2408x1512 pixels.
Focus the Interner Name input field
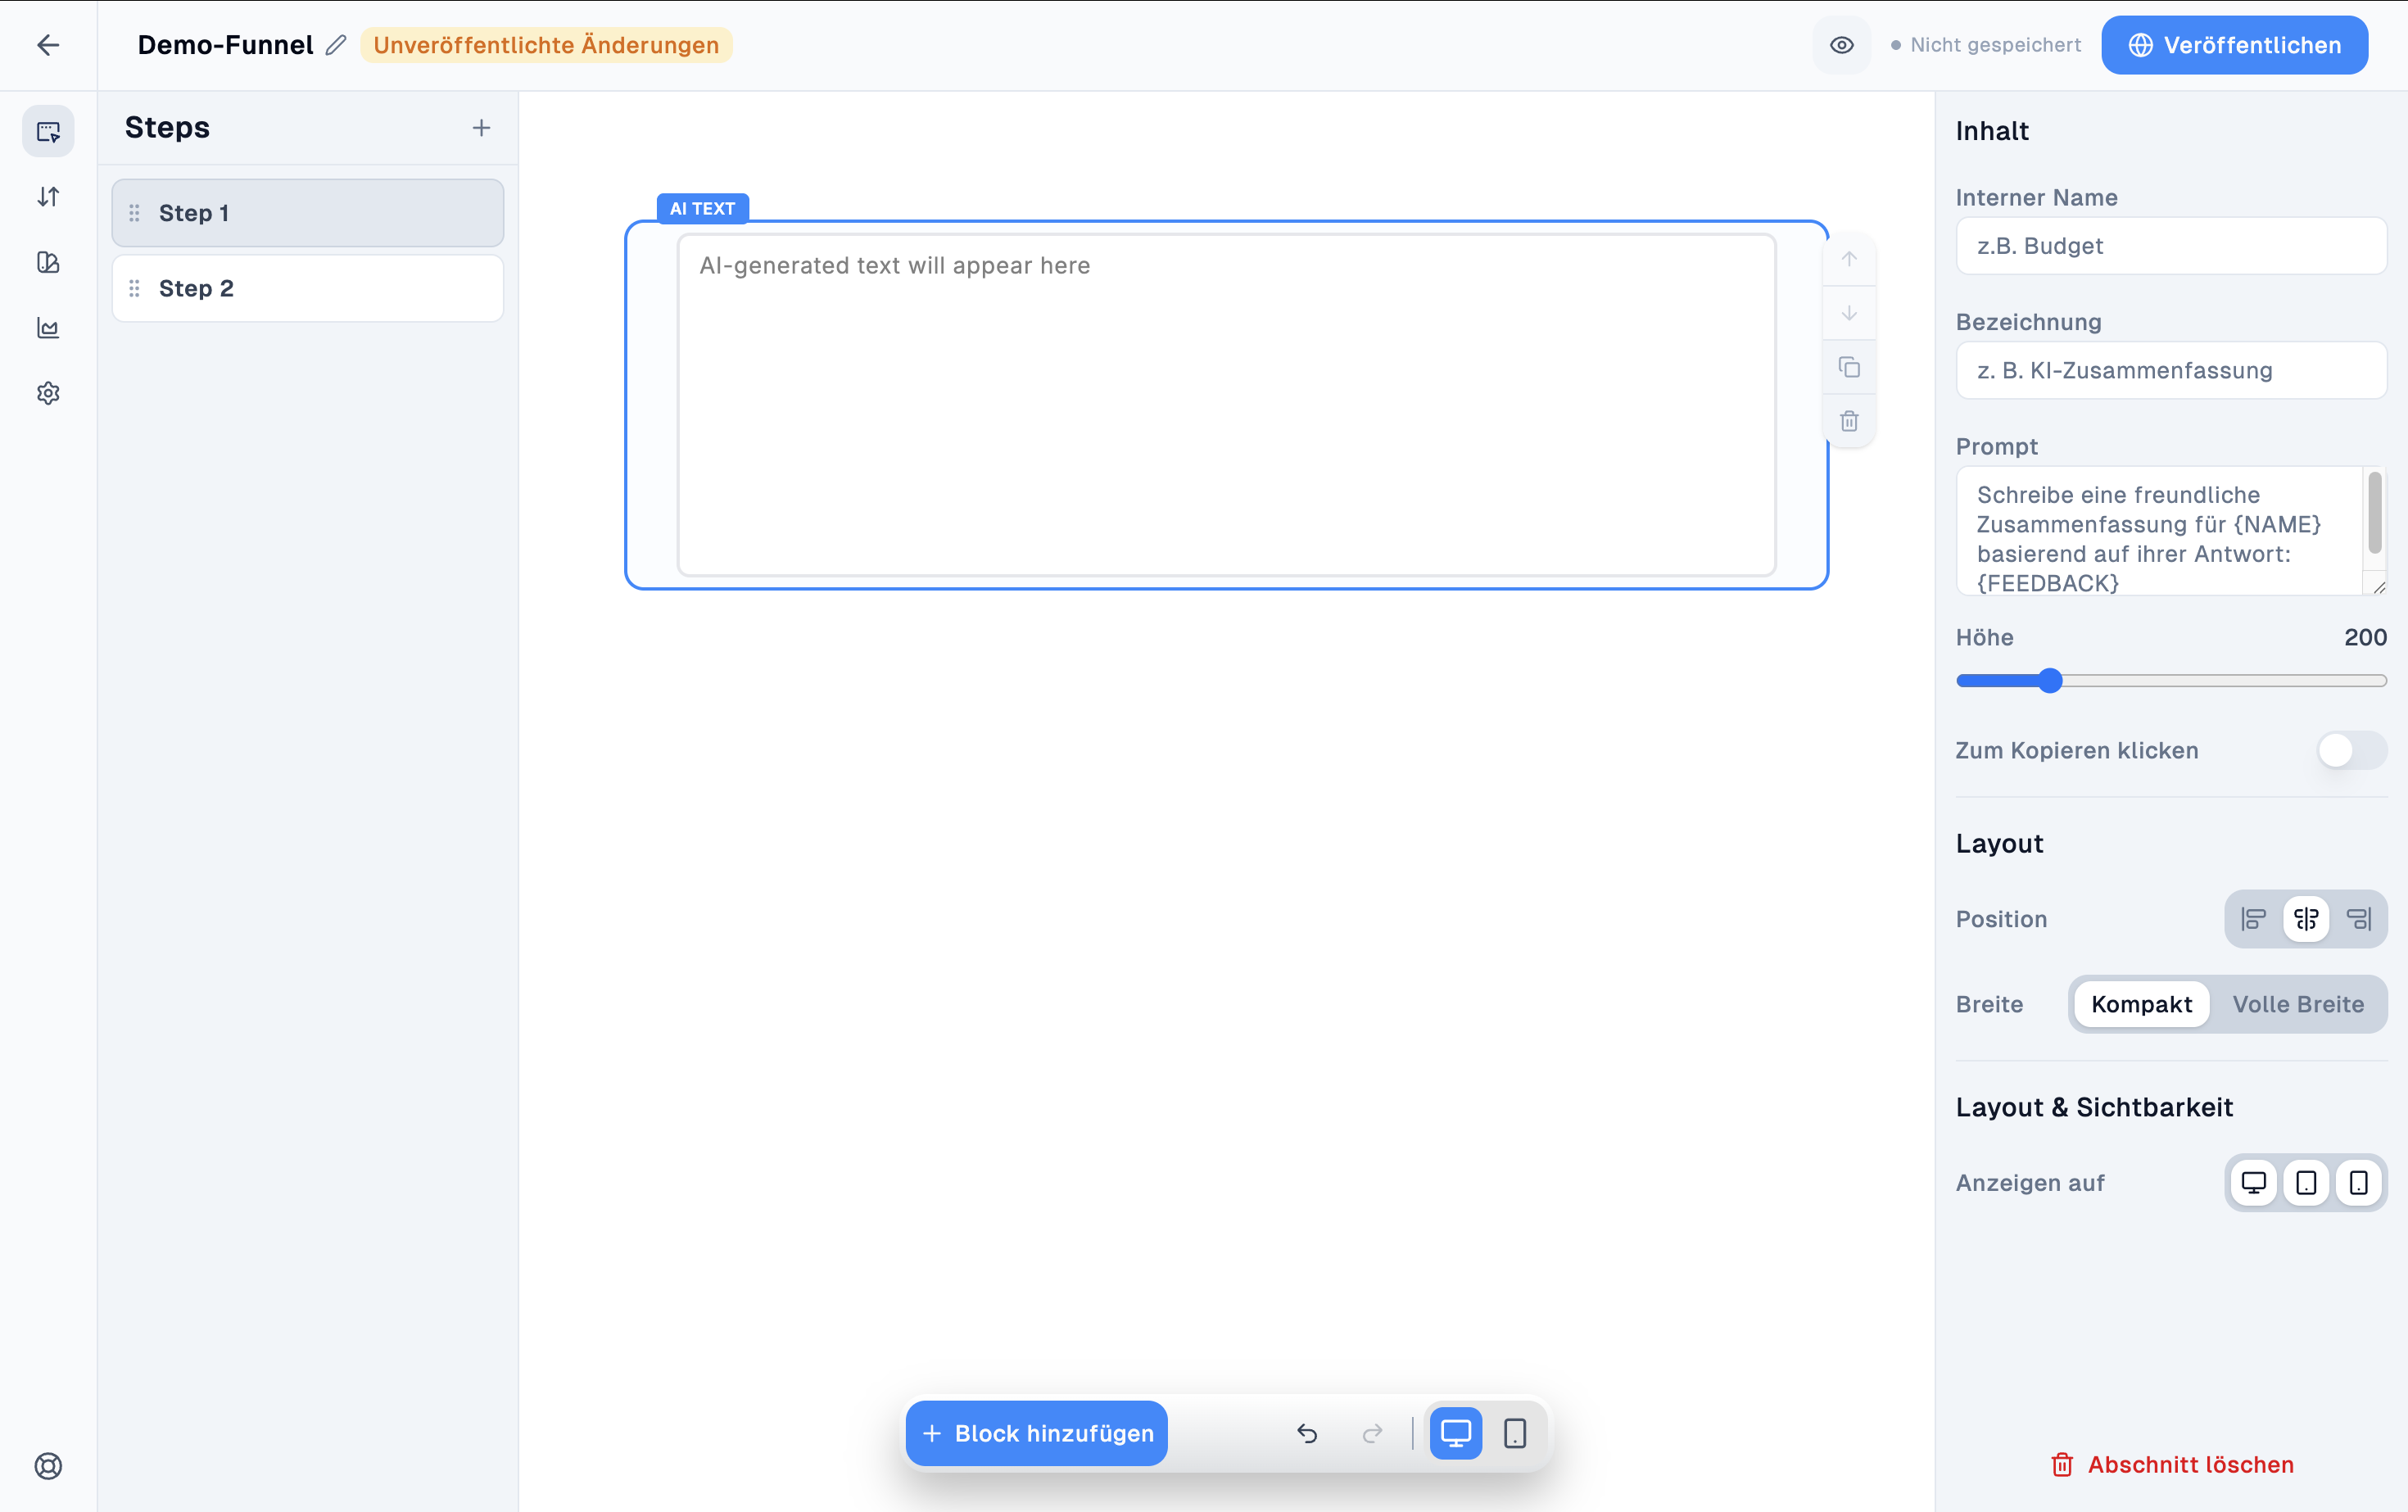click(2171, 246)
